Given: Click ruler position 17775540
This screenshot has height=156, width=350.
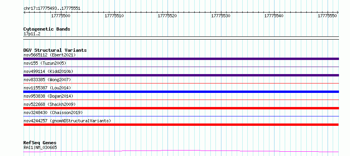Looking at the screenshot, I should [274, 16].
